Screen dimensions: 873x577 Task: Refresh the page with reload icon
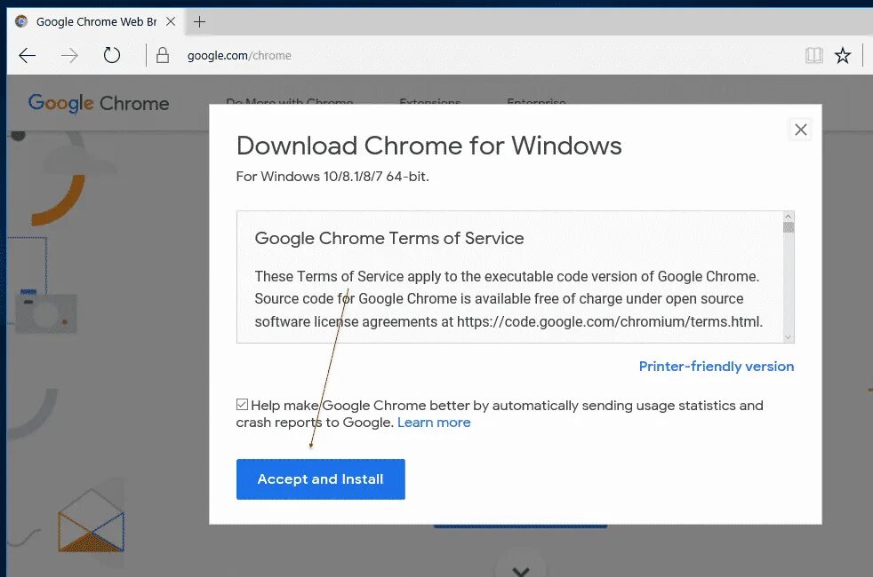click(x=112, y=55)
